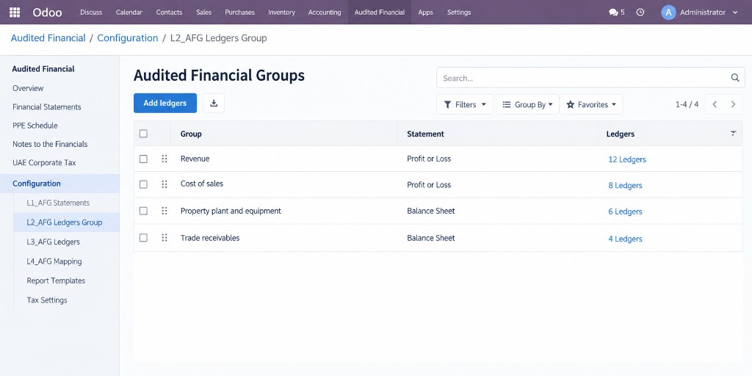Click Audited Financial breadcrumb link
Screen dimensions: 752x376
pos(48,38)
